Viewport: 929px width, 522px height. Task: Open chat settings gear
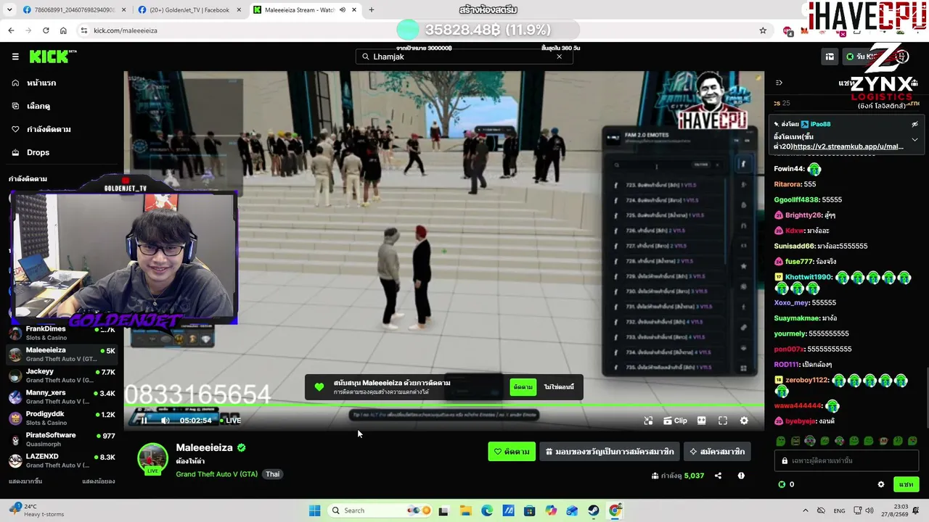tap(881, 484)
